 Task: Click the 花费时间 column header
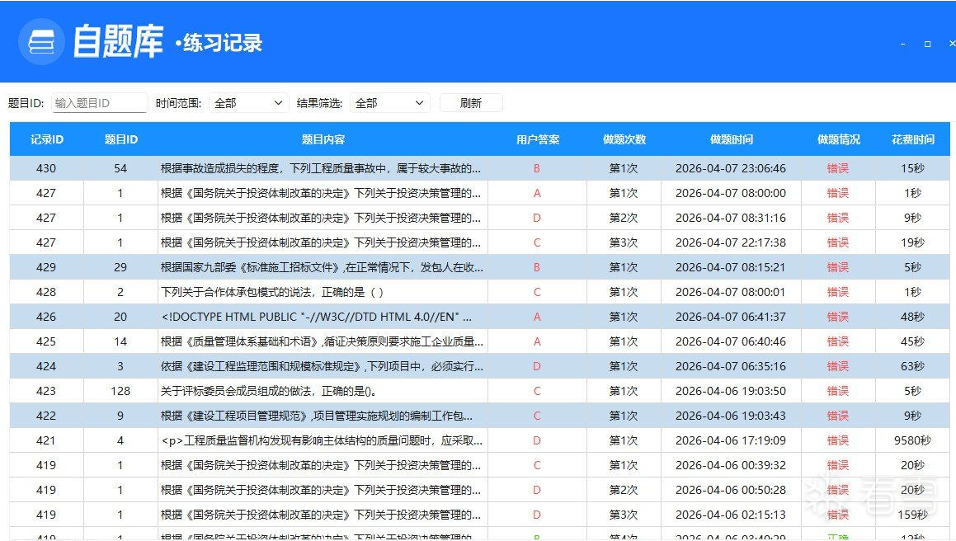pyautogui.click(x=913, y=139)
